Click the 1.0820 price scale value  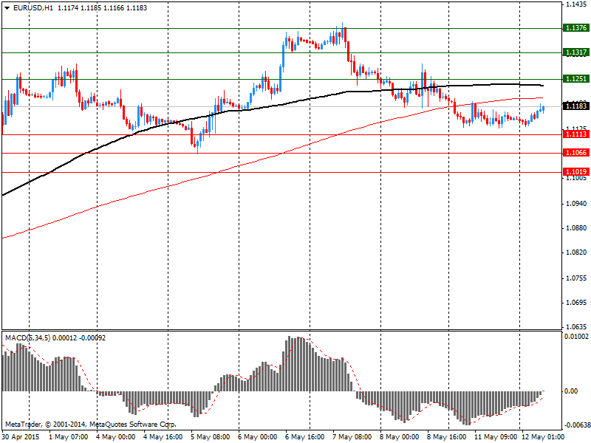pos(577,253)
